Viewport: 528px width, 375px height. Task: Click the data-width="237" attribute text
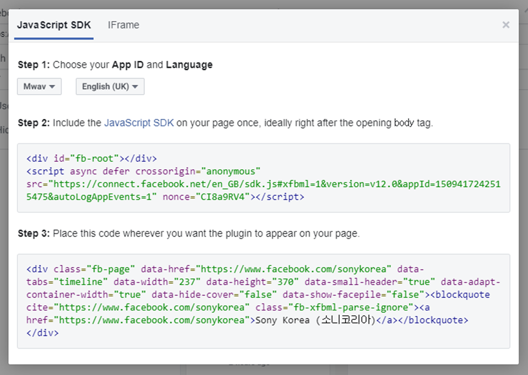[x=157, y=282]
